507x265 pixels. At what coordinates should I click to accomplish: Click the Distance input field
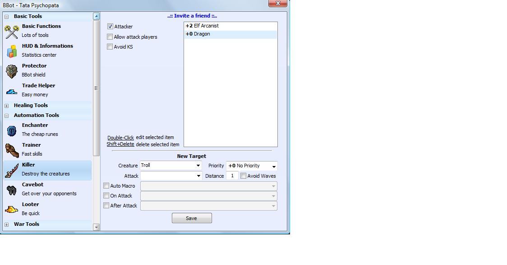coord(232,176)
